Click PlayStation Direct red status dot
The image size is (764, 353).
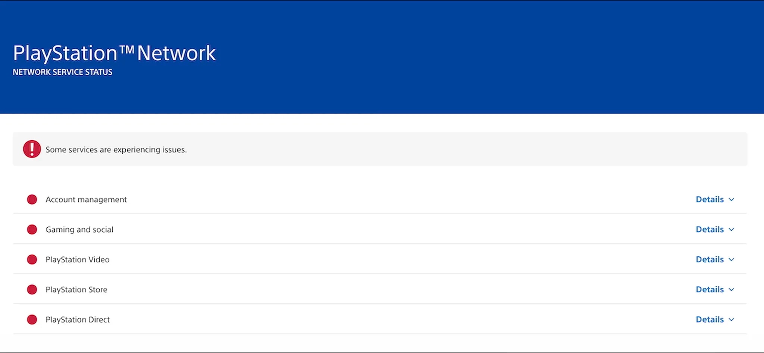pyautogui.click(x=32, y=319)
